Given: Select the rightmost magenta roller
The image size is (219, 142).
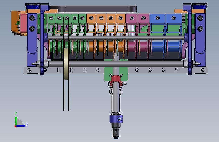Looking at the screenshot, I should 144,47.
